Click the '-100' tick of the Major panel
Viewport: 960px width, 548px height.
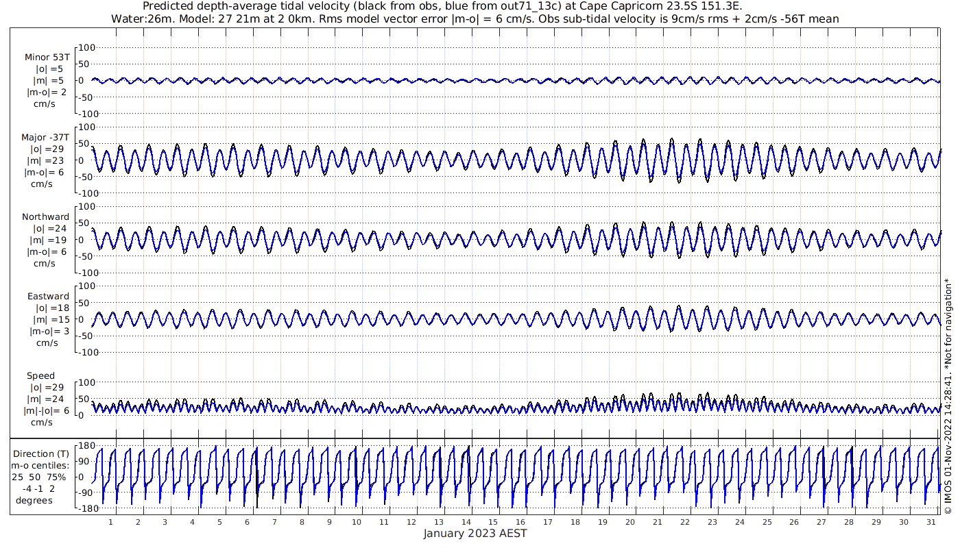tap(88, 192)
